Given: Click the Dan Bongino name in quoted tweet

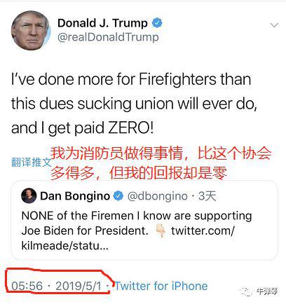Looking at the screenshot, I should (x=75, y=196).
